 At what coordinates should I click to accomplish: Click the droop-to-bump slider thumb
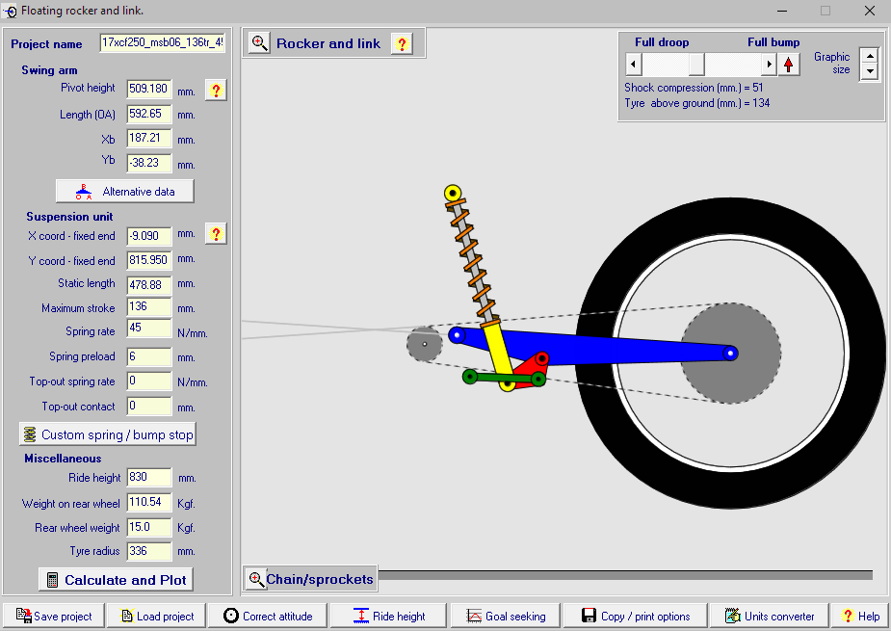click(x=696, y=65)
